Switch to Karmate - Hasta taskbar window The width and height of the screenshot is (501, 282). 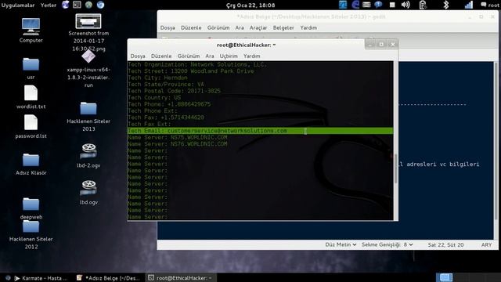[x=41, y=278]
